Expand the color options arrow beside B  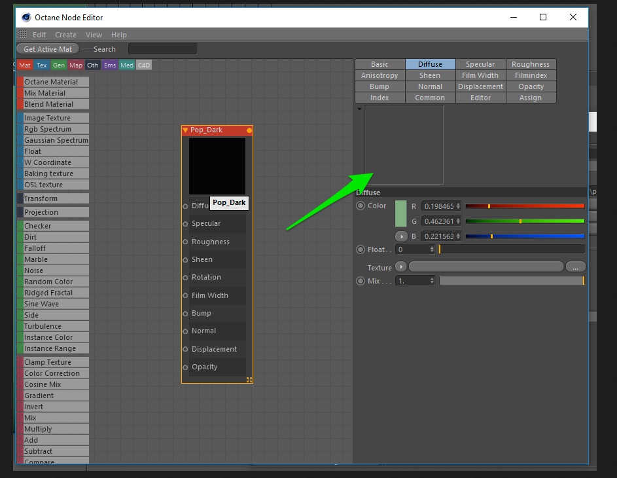pos(401,236)
